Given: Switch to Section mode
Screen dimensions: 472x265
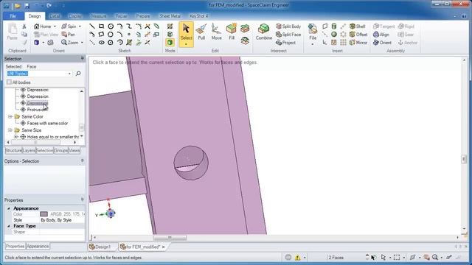Looking at the screenshot, I should (170, 35).
